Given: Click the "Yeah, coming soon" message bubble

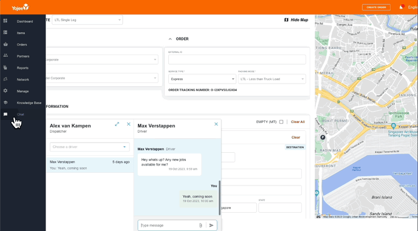Looking at the screenshot, I should coord(198,198).
